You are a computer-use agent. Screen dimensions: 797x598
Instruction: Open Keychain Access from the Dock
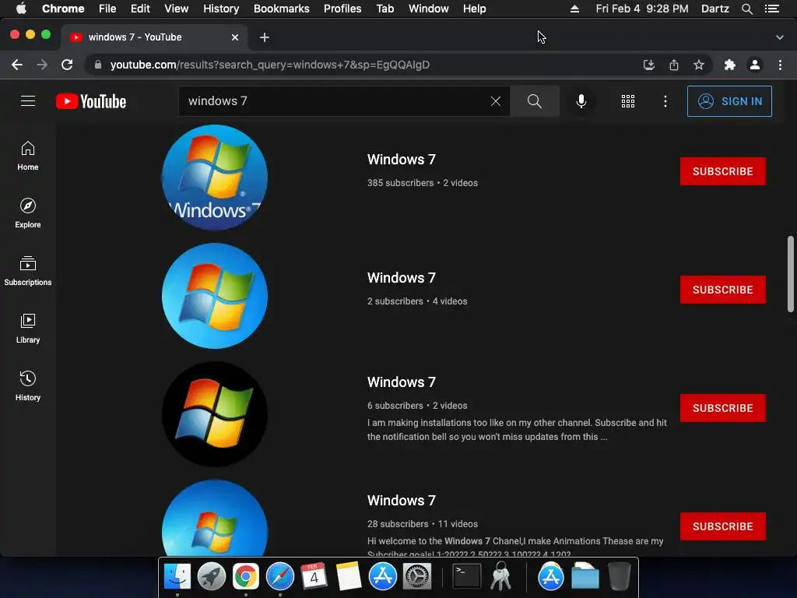coord(501,576)
